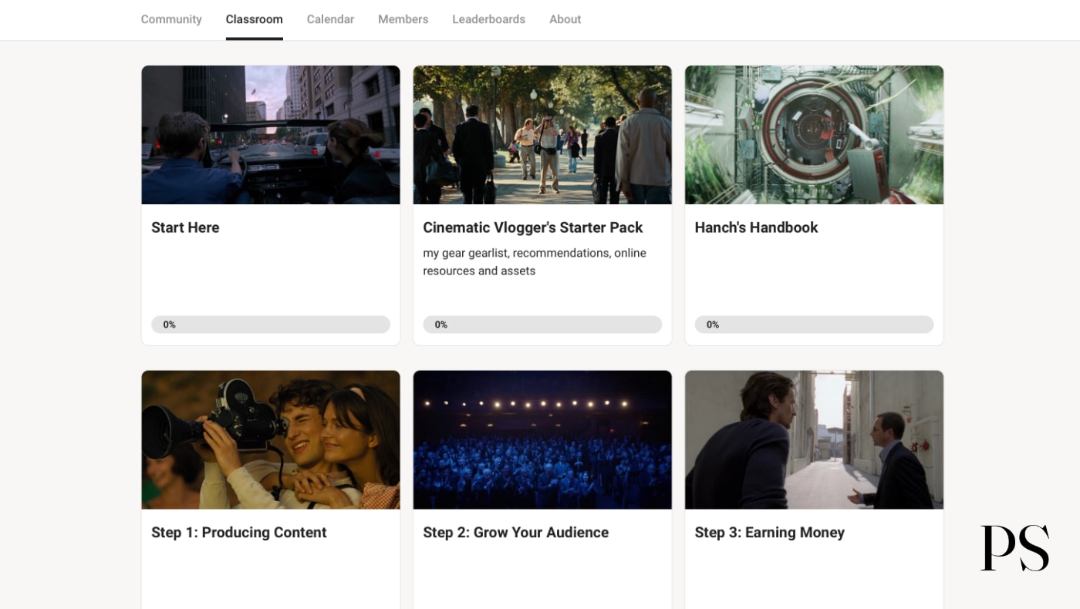
Task: Click the Start Here course title
Action: coord(185,227)
